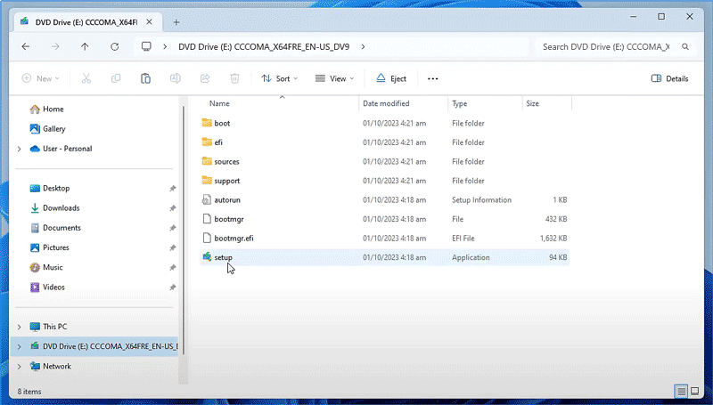Select the efi folder icon
Image resolution: width=713 pixels, height=405 pixels.
point(207,142)
